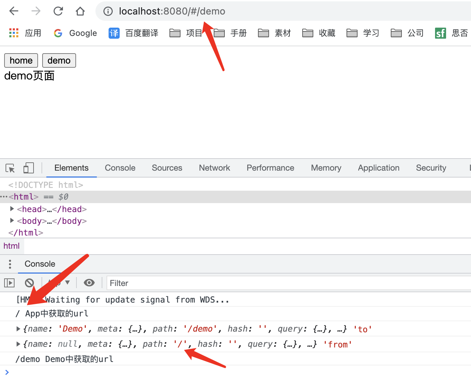Click the 'demo页面' page text
The height and width of the screenshot is (391, 471).
tap(29, 76)
